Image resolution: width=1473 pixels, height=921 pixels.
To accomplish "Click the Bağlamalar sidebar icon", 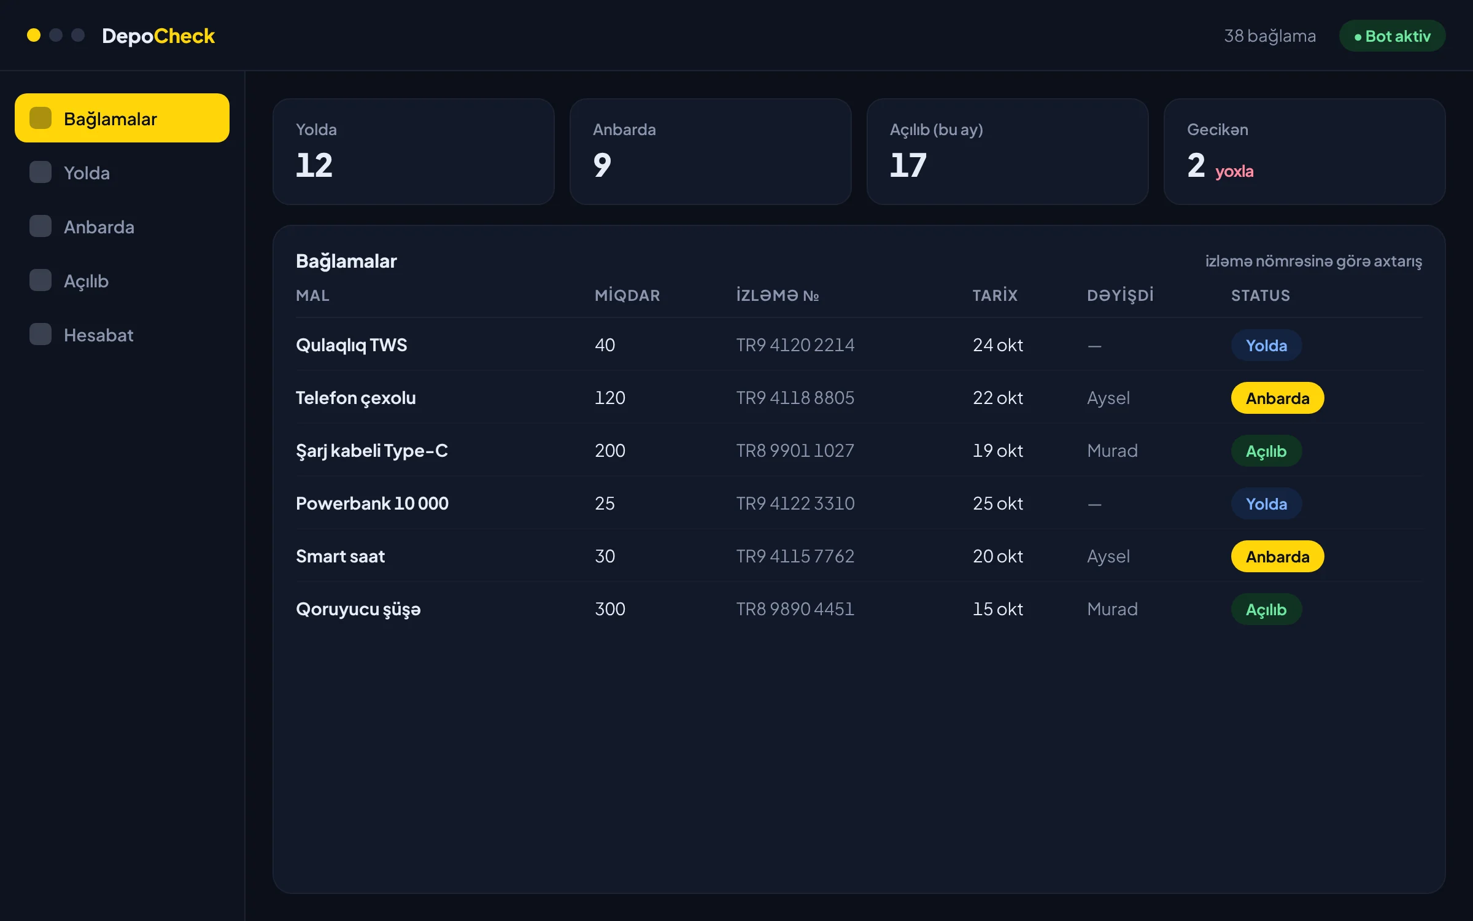I will [41, 118].
